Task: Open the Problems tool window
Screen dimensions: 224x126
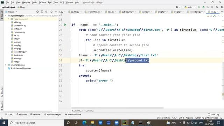Action: tap(22, 114)
